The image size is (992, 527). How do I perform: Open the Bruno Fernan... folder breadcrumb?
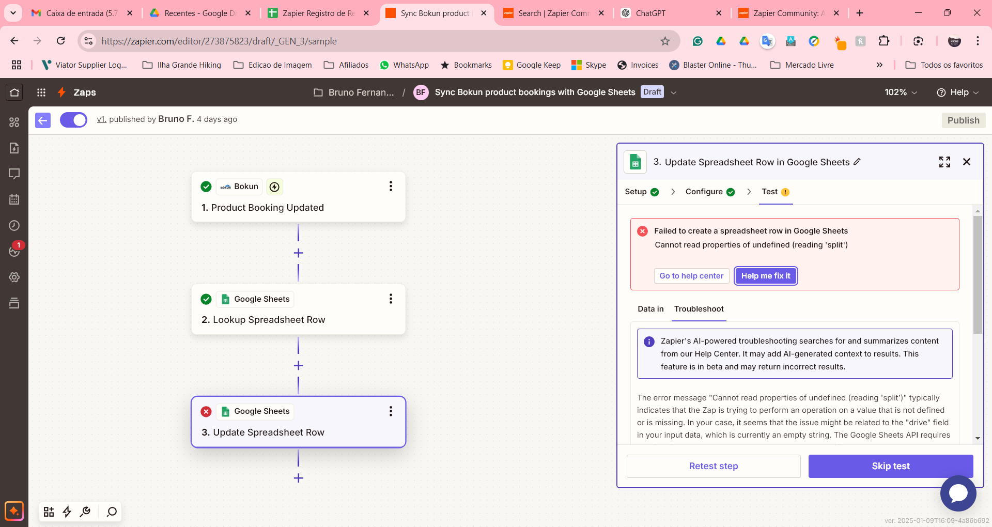354,92
